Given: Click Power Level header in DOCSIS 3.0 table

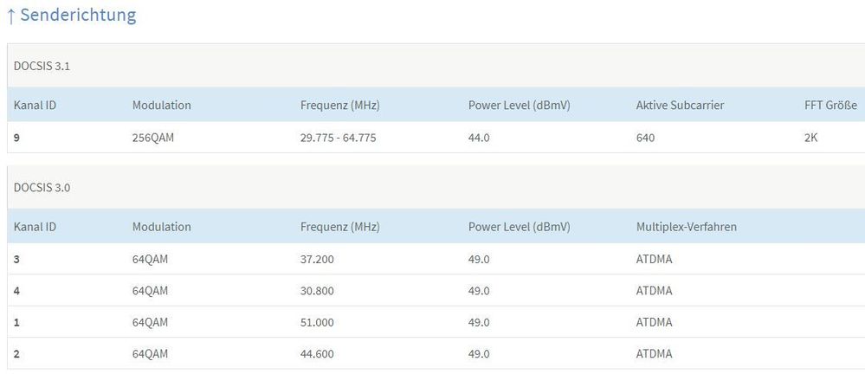Looking at the screenshot, I should 519,226.
